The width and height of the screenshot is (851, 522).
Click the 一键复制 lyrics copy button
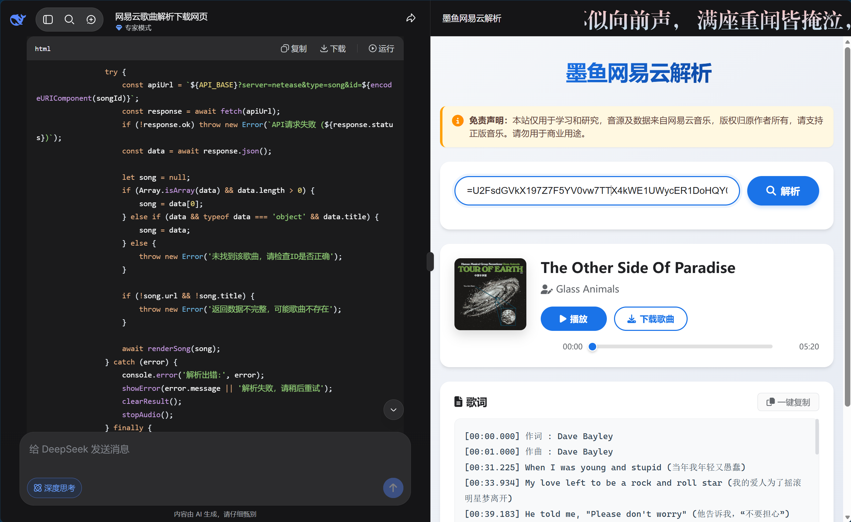(x=788, y=402)
